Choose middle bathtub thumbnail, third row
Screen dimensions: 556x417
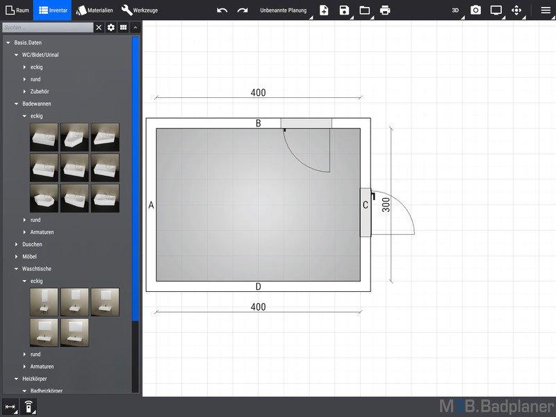point(74,199)
